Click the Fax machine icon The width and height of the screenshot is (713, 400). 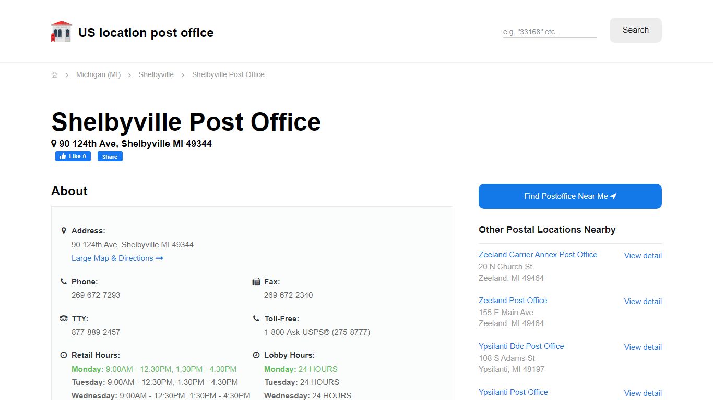coord(256,282)
